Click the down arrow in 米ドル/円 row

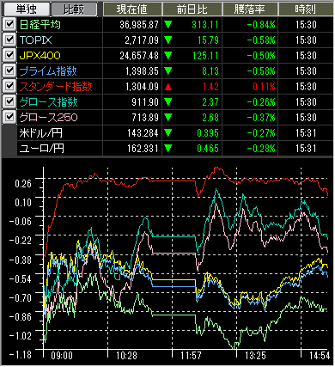tap(168, 133)
